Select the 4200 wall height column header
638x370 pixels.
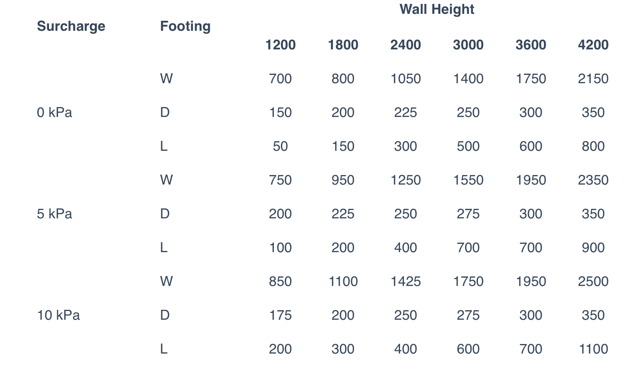(x=593, y=45)
